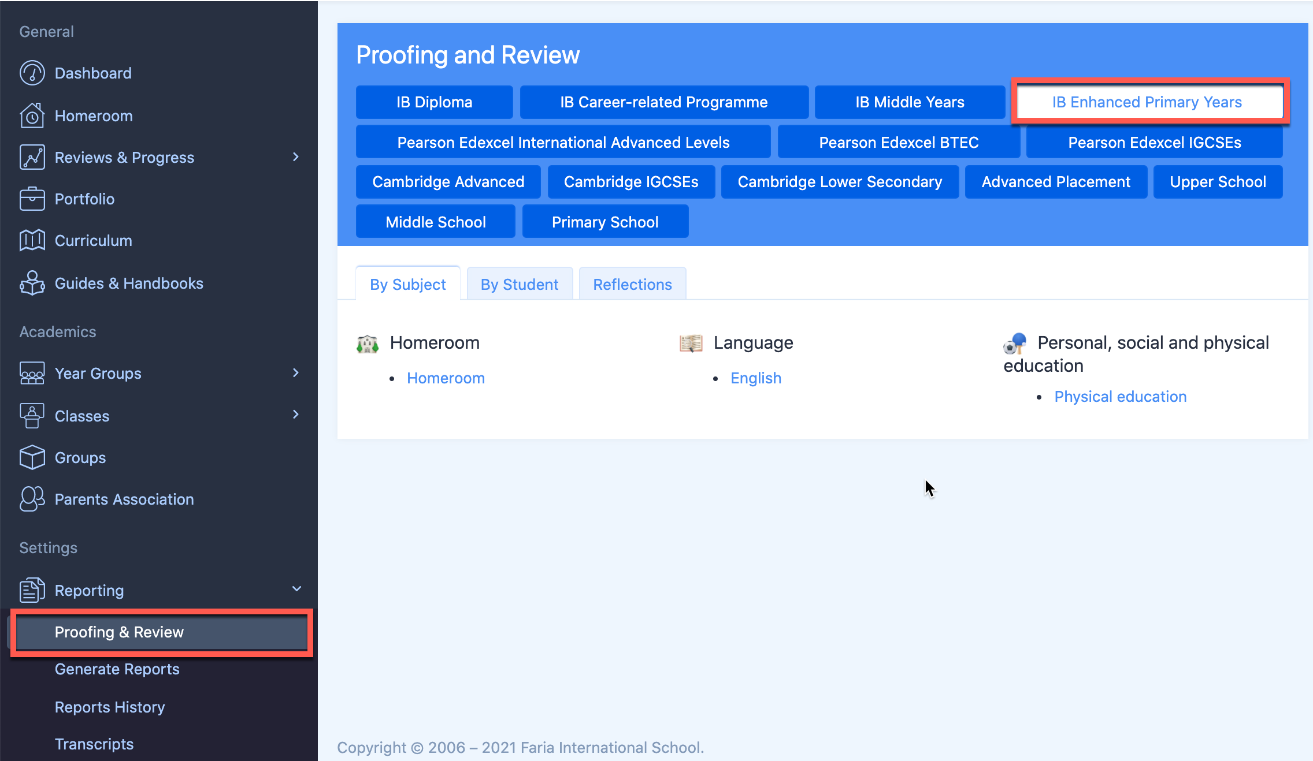Select Proofing & Review menu item
Viewport: 1313px width, 761px height.
162,632
